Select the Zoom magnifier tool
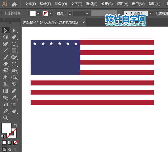 point(6,118)
